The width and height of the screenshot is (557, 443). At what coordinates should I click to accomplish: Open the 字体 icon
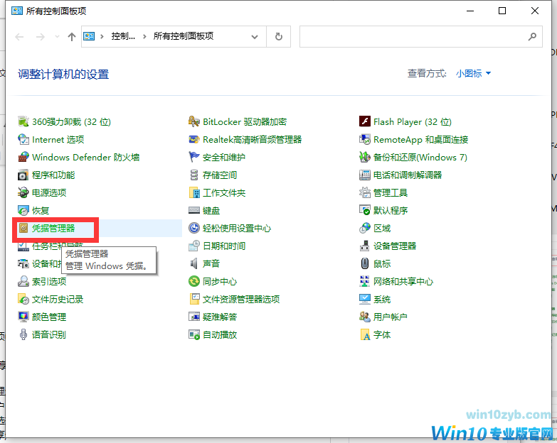coord(365,334)
